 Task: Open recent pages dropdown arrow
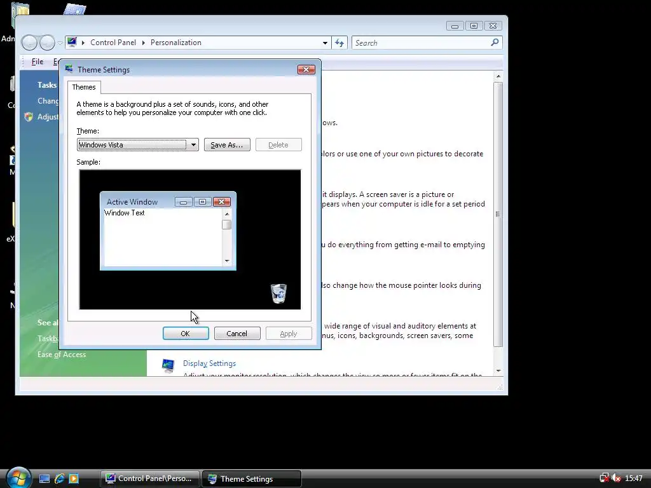(60, 43)
